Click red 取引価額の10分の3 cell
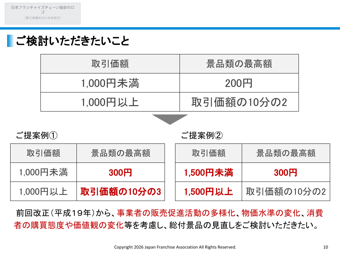 click(x=121, y=191)
